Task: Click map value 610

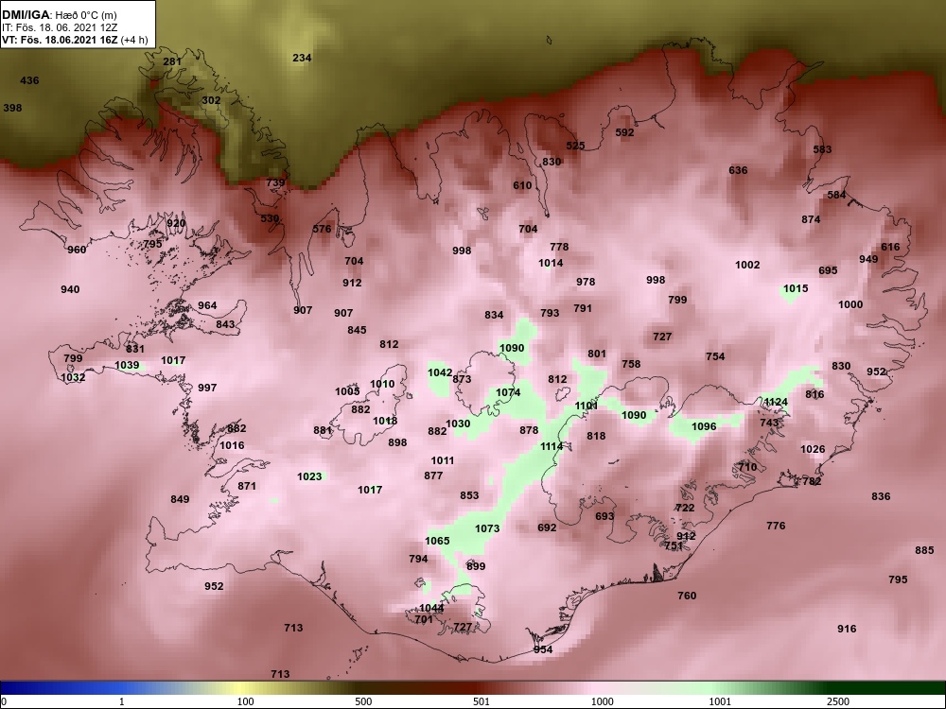Action: pyautogui.click(x=522, y=185)
